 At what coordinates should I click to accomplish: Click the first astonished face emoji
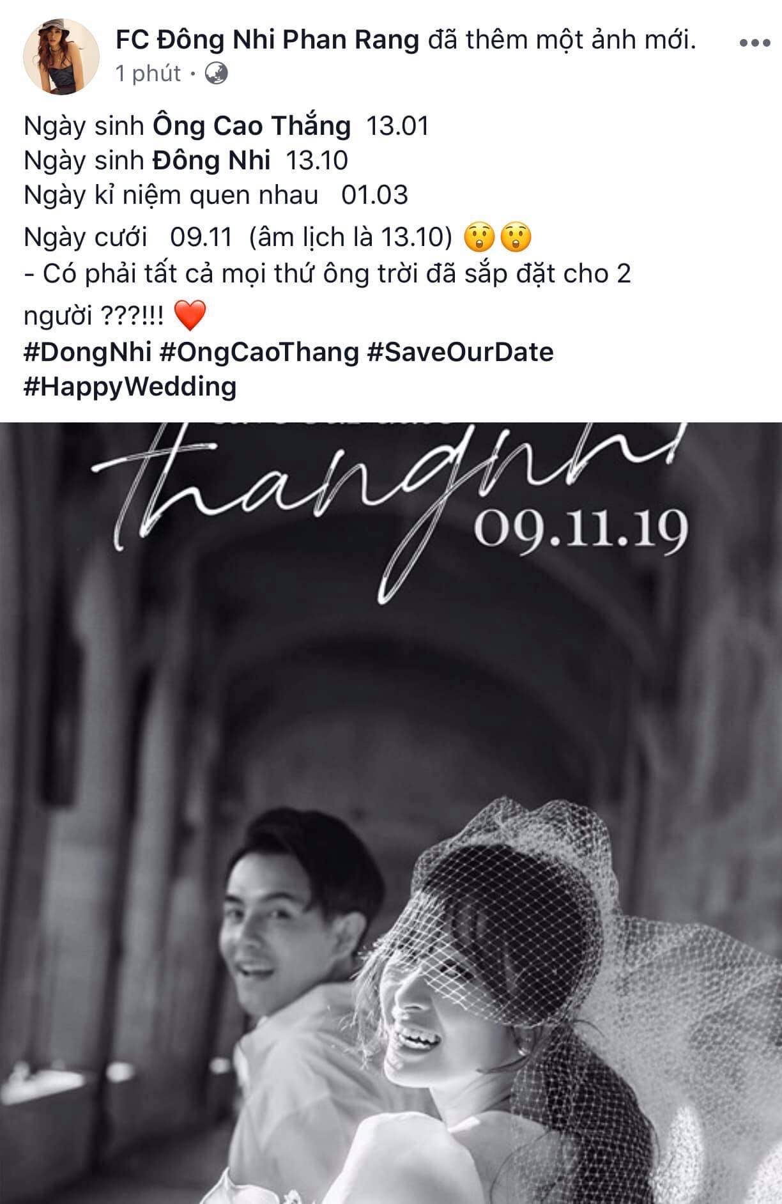(x=480, y=238)
